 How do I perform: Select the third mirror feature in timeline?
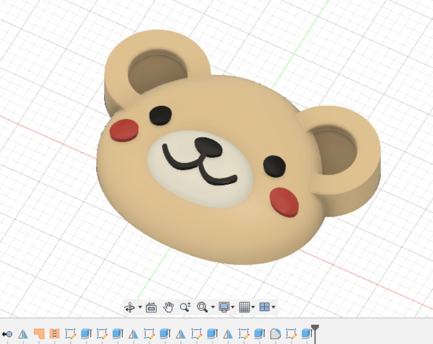181,334
